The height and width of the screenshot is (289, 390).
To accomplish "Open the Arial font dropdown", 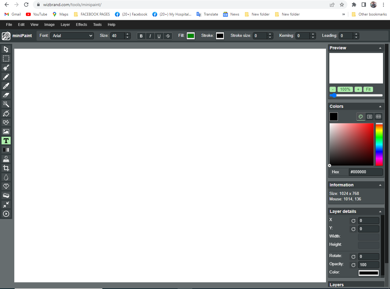I will [72, 36].
